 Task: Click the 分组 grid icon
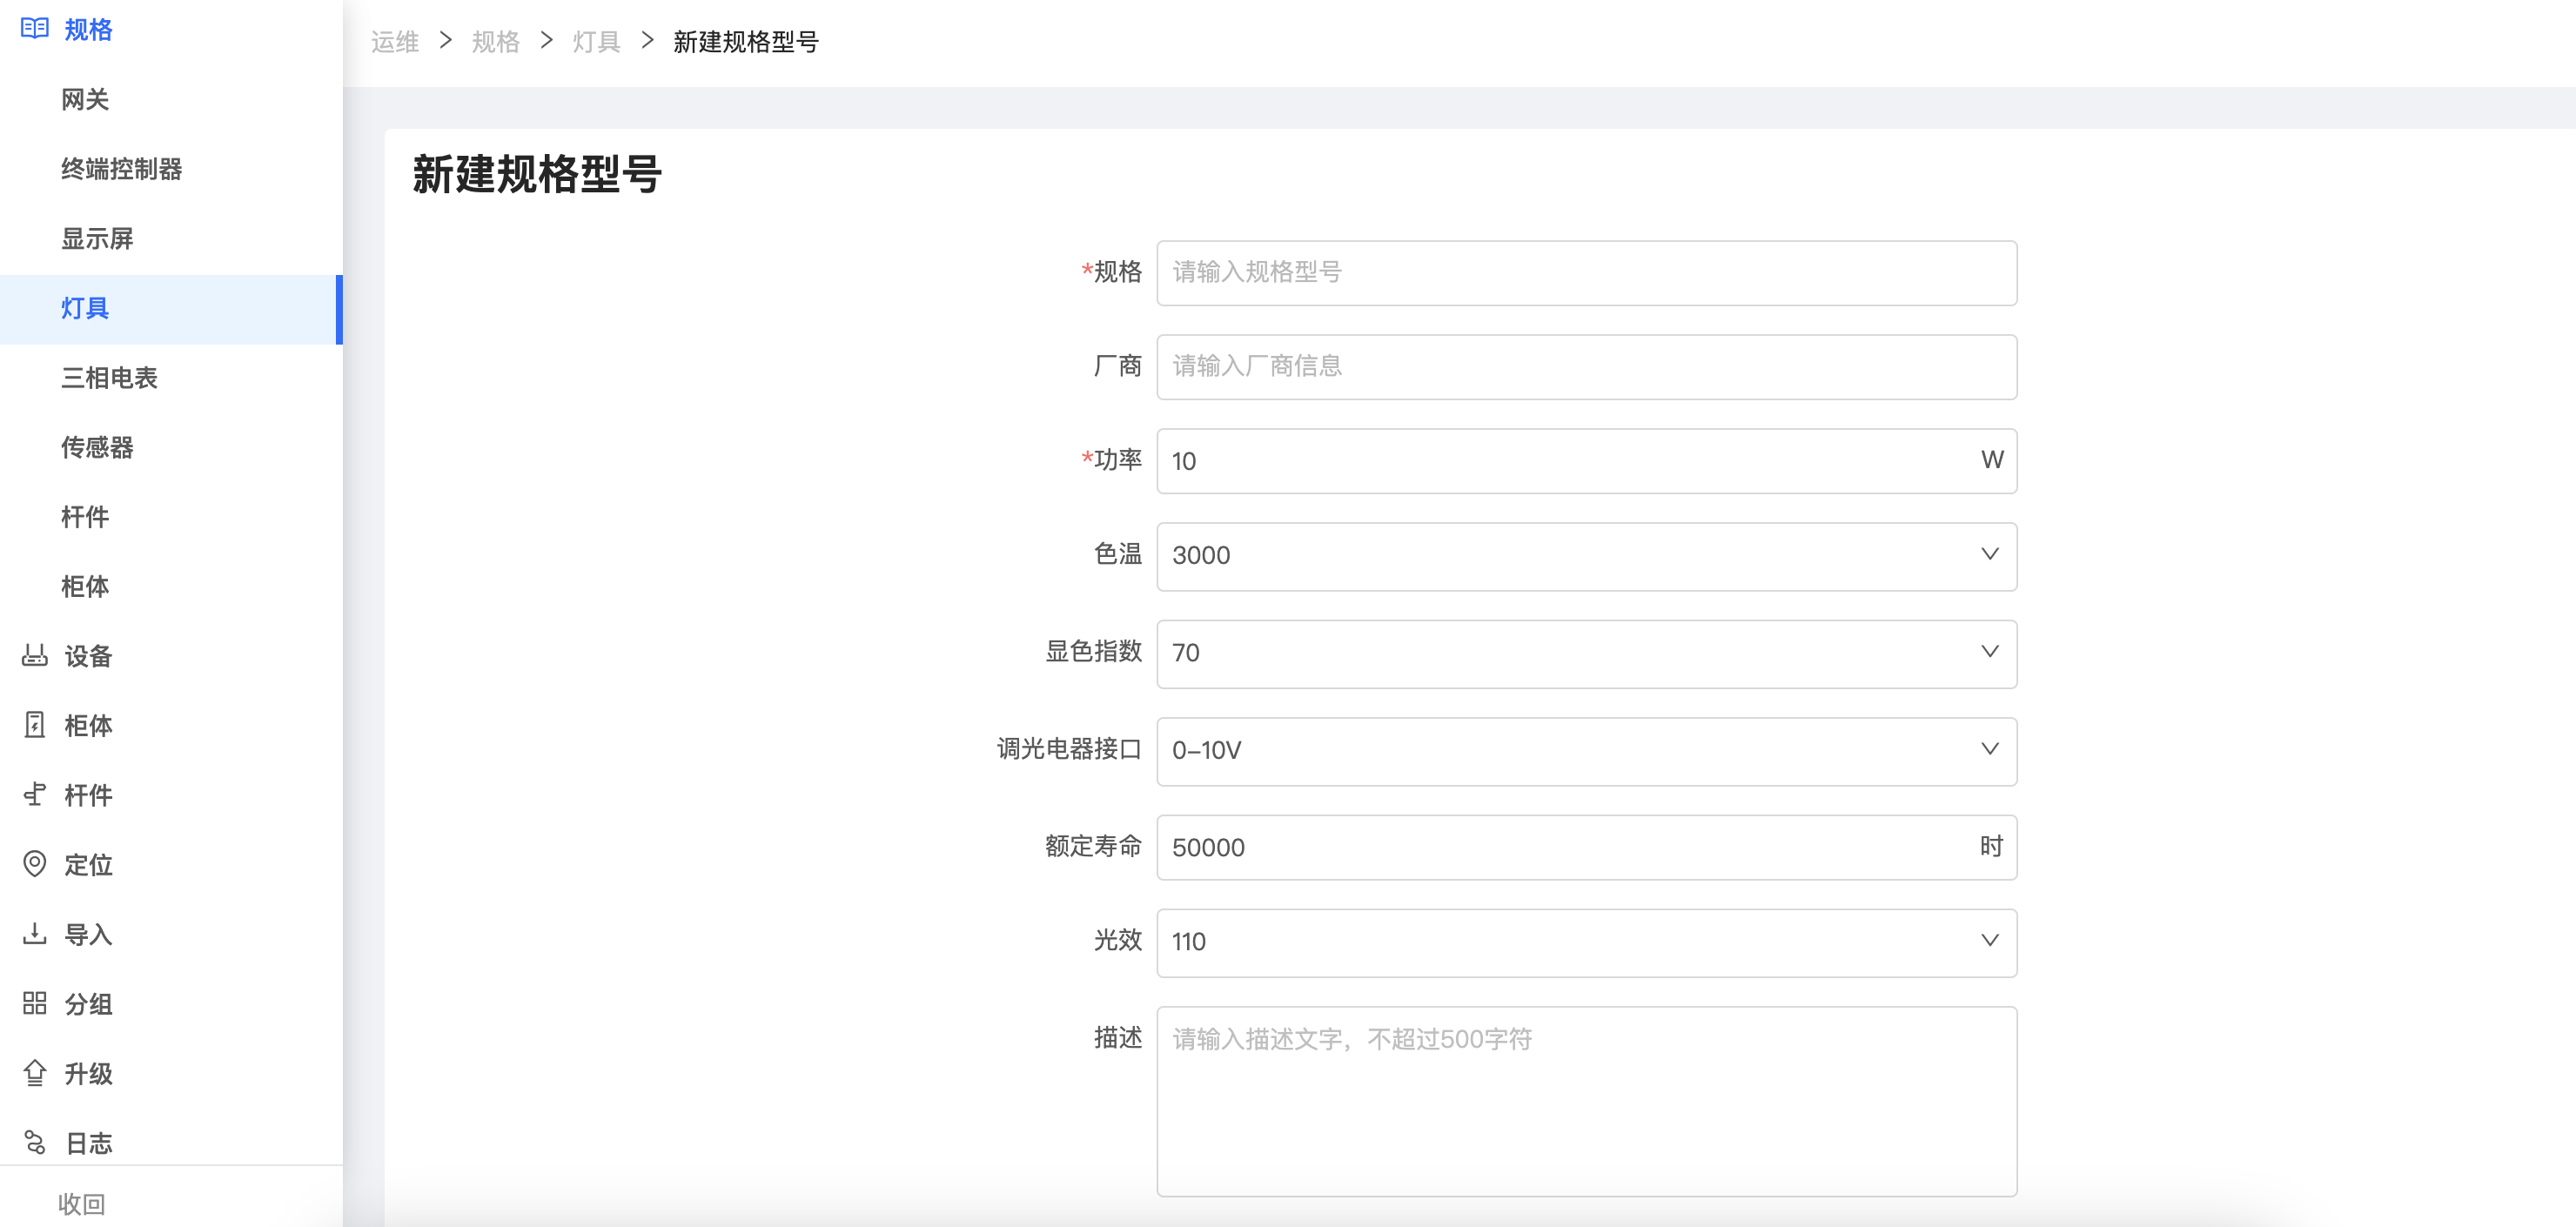pos(35,1003)
